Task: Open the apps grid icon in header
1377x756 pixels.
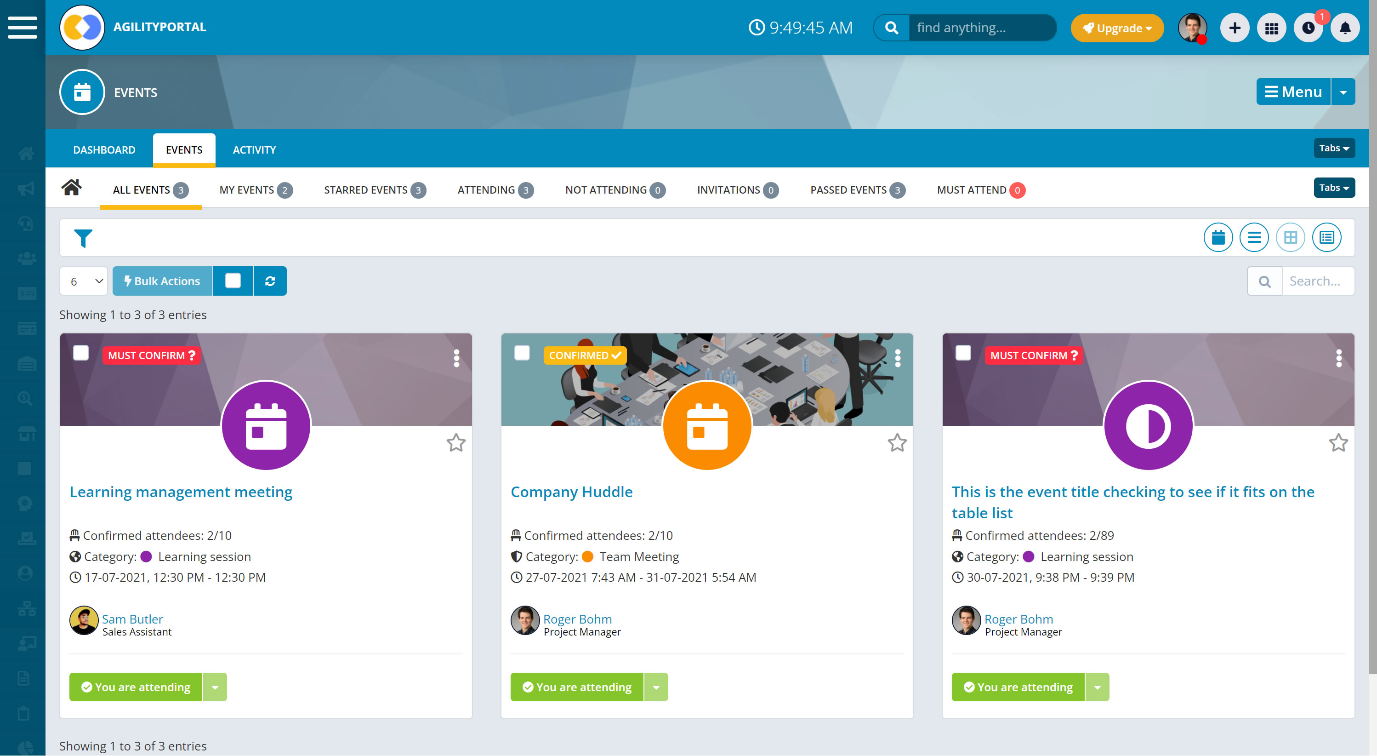Action: [1271, 28]
